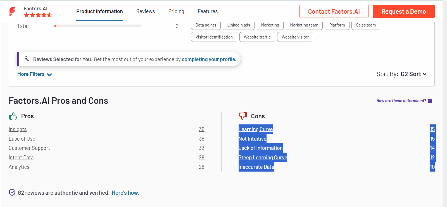Switch to the Product Information tab
The image size is (447, 207).
pyautogui.click(x=99, y=11)
